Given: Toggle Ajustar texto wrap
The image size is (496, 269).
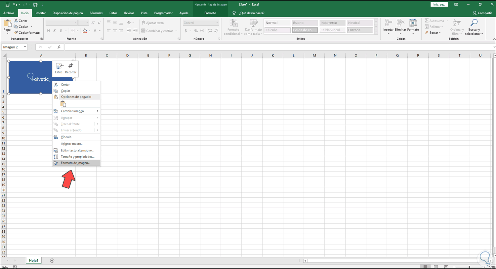Looking at the screenshot, I should (152, 23).
